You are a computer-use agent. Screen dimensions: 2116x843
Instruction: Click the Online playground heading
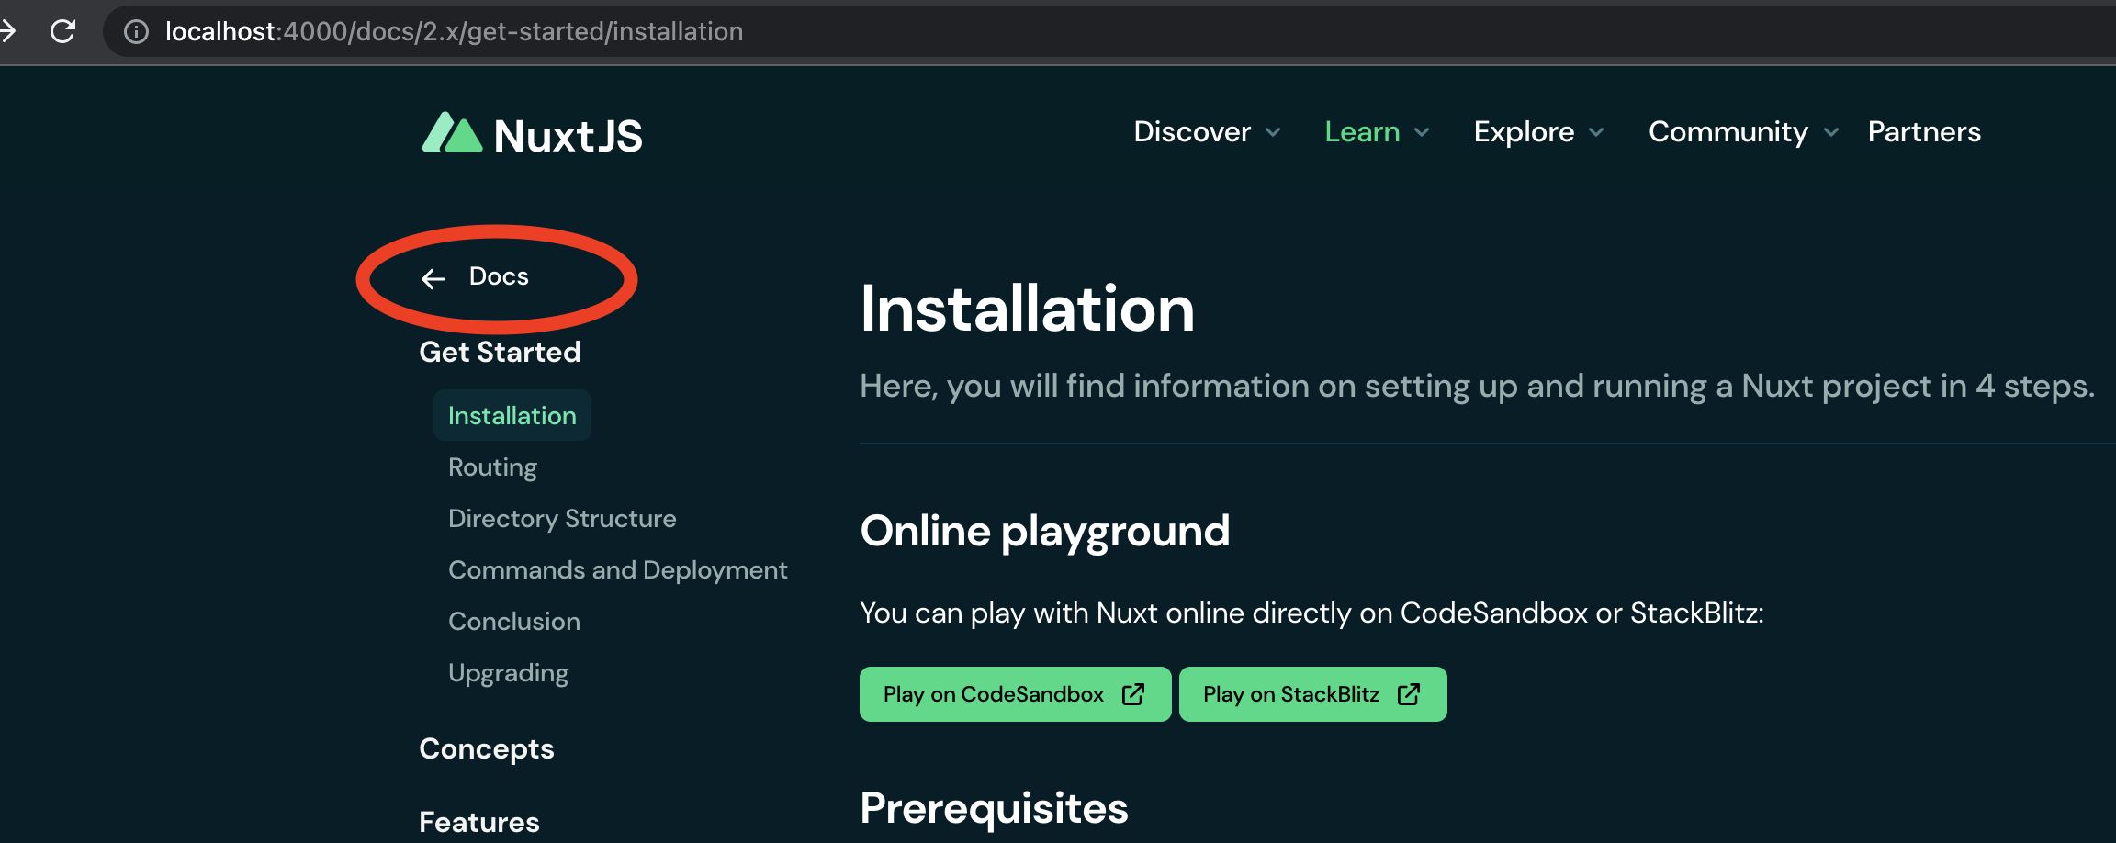pyautogui.click(x=1044, y=532)
